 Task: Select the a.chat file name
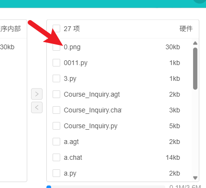[73, 157]
